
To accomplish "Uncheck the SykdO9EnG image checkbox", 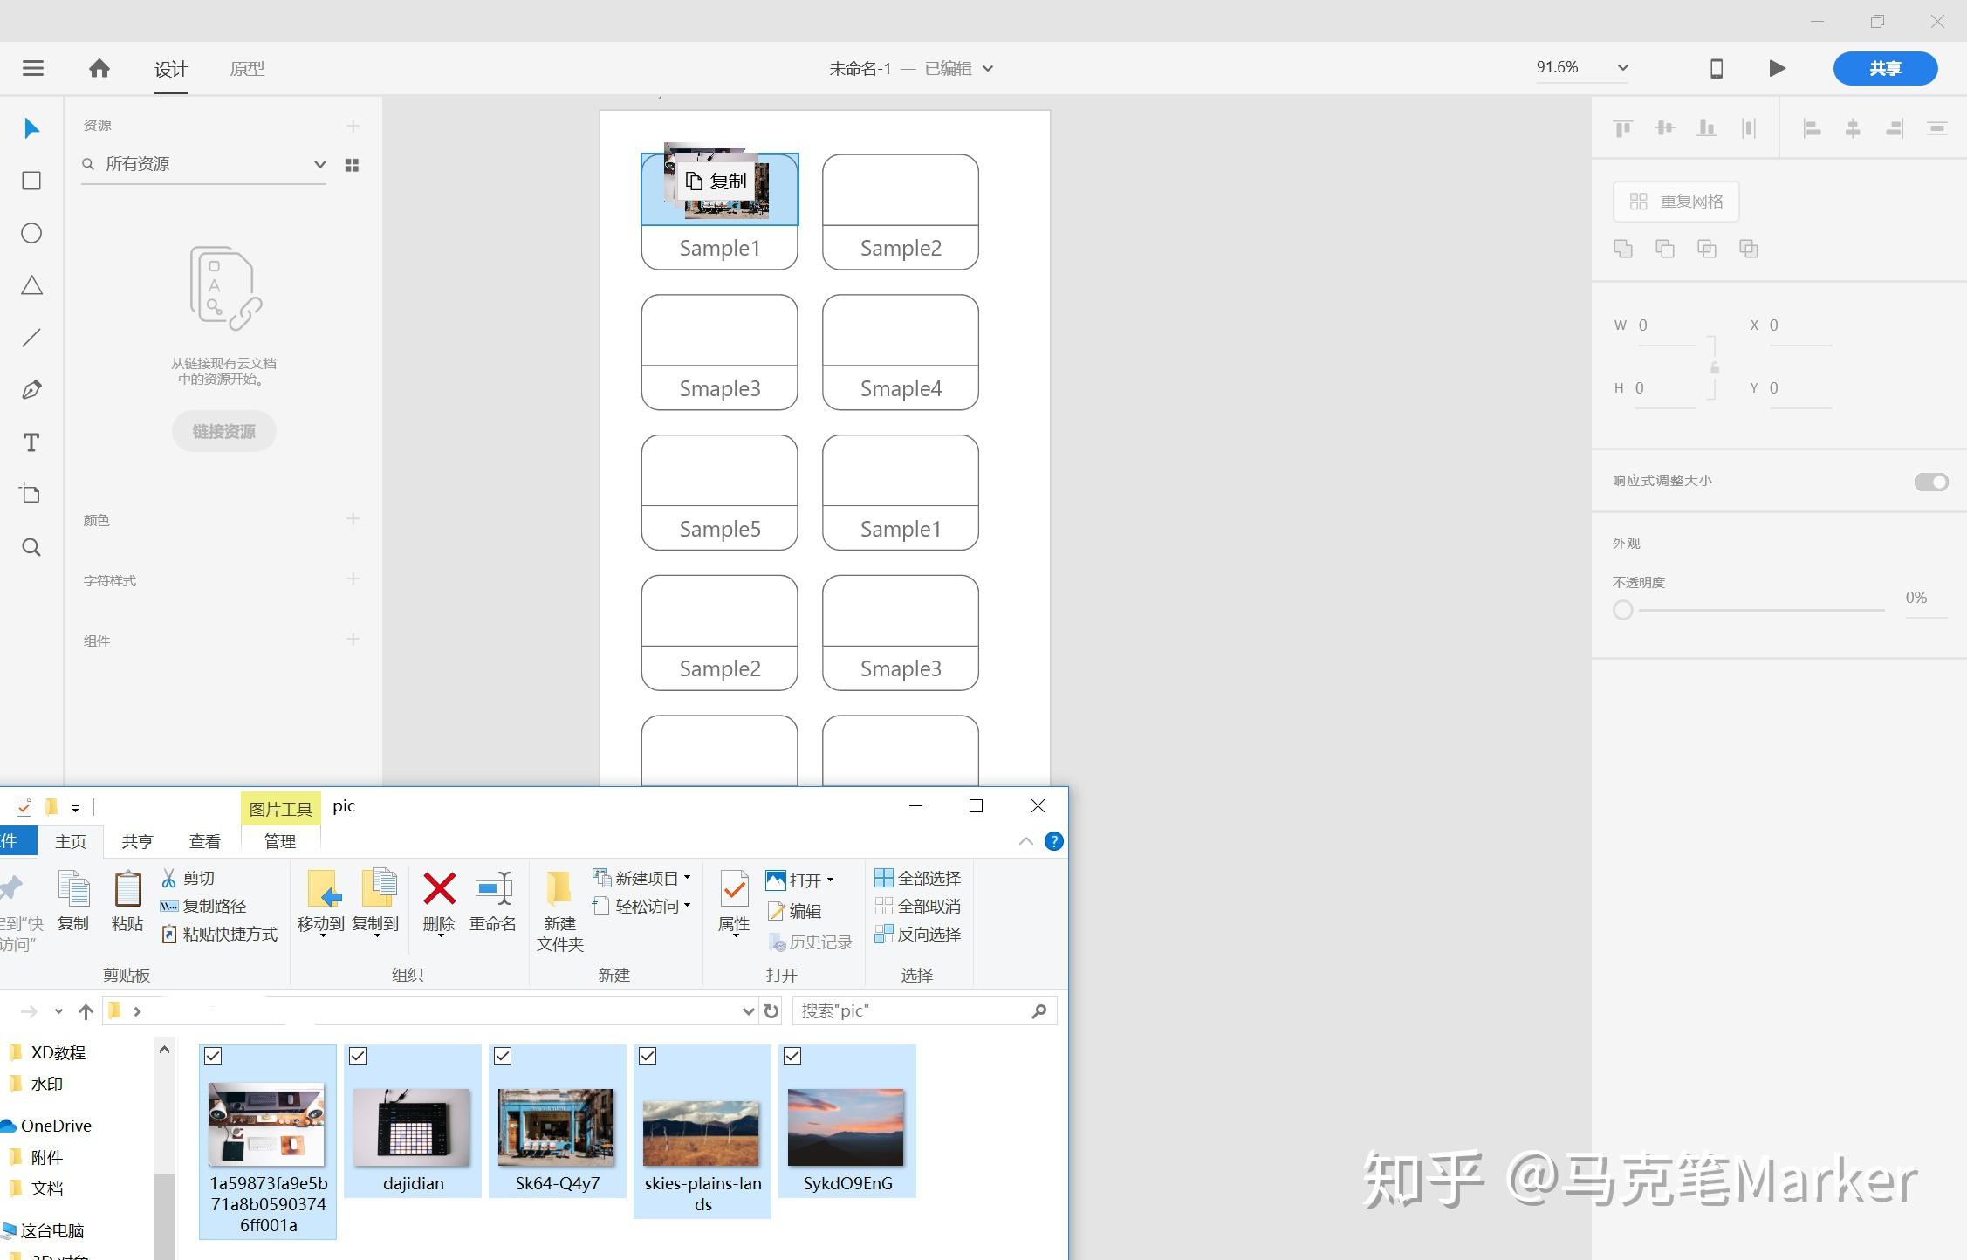I will (x=792, y=1056).
